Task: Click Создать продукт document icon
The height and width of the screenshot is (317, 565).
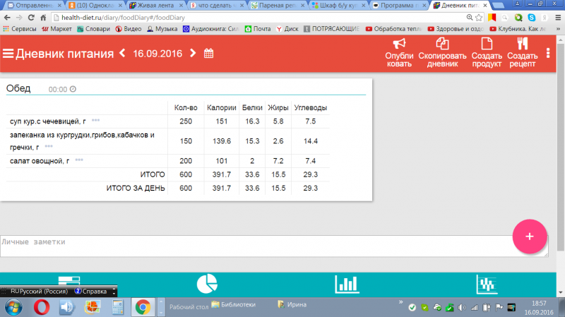Action: [487, 44]
